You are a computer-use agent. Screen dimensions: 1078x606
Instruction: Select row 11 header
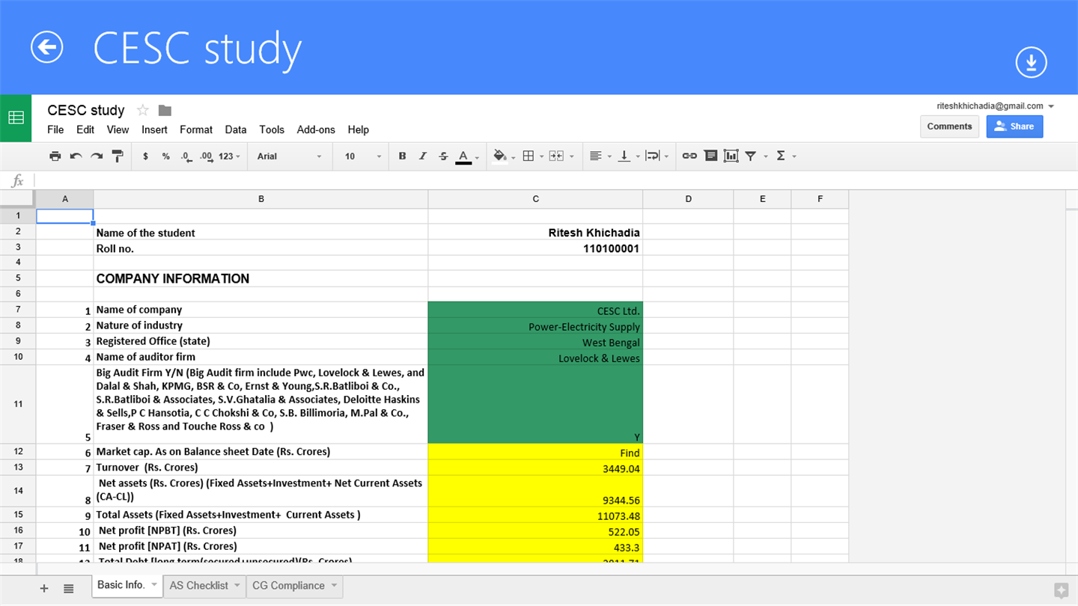(18, 404)
